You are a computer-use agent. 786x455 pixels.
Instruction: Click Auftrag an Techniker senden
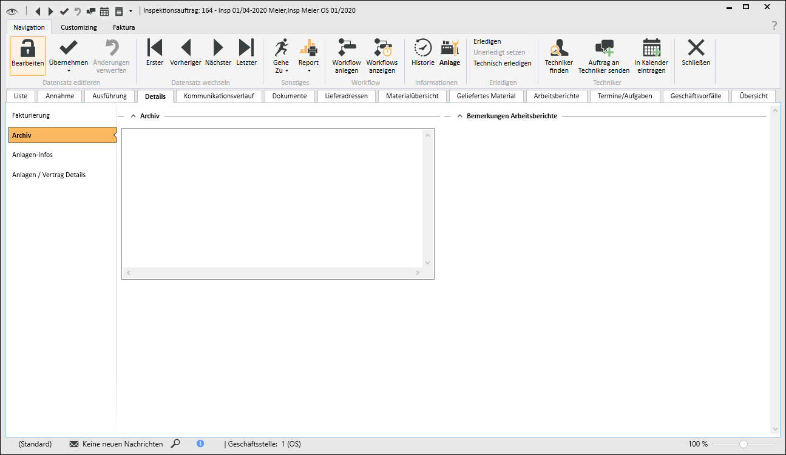click(x=604, y=55)
